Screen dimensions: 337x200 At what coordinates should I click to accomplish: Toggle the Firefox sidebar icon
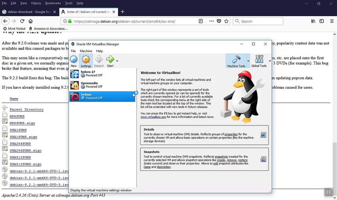point(322,21)
